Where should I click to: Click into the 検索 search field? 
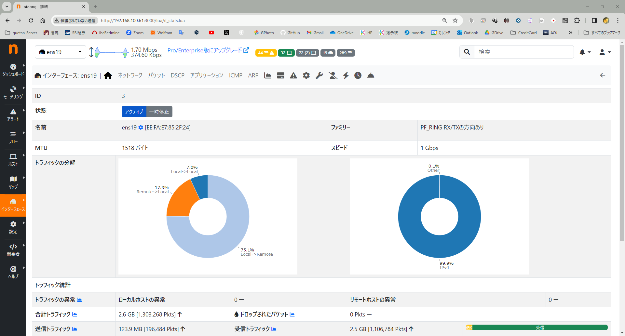point(523,52)
